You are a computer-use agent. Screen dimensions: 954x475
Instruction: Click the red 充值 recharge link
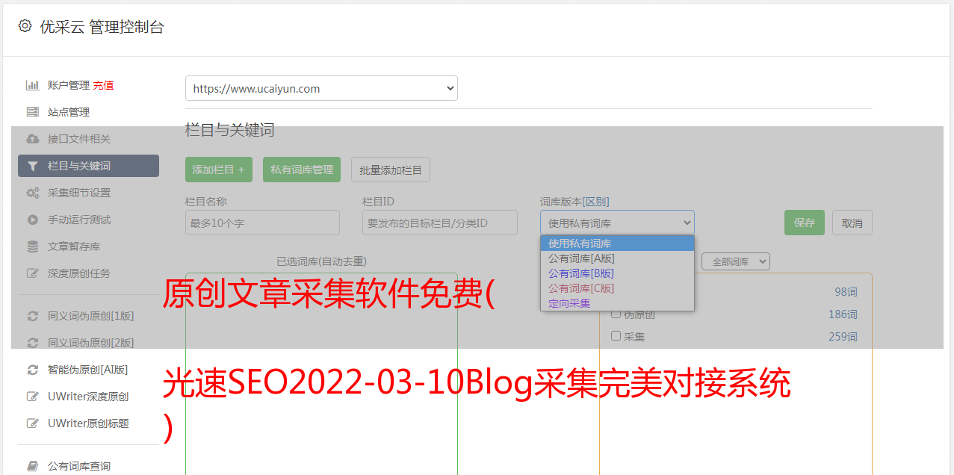pyautogui.click(x=103, y=85)
